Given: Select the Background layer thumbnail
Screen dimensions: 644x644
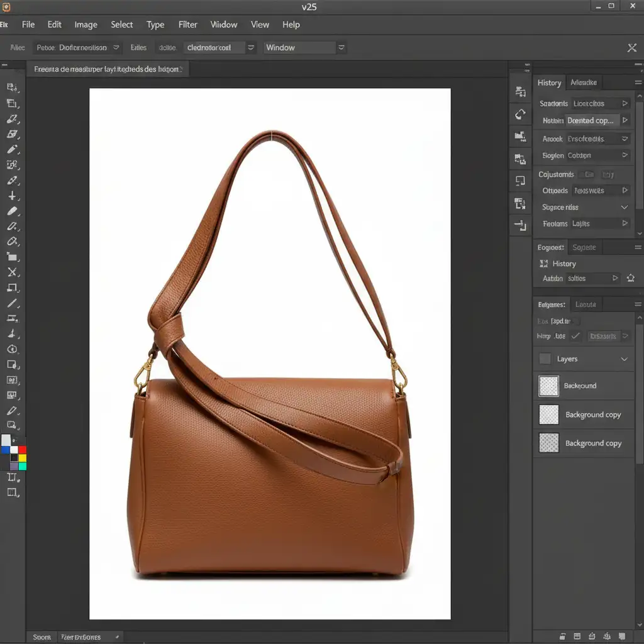Looking at the screenshot, I should pos(548,386).
